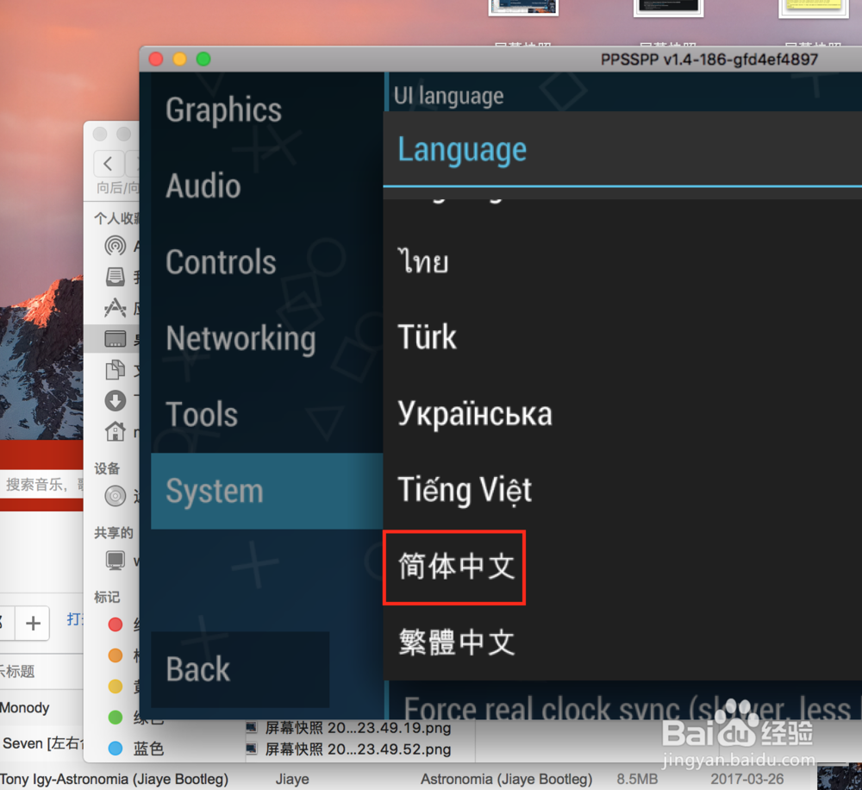Select the red tag in Finder sidebar
862x790 pixels.
tap(115, 624)
